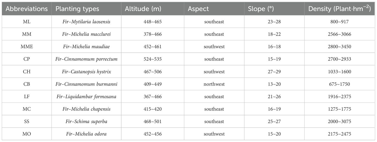Click slope value 27~29
Image resolution: width=377 pixels, height=142 pixels.
coord(274,72)
